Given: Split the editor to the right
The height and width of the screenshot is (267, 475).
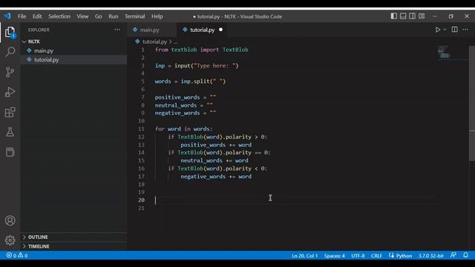Looking at the screenshot, I should coord(454,30).
